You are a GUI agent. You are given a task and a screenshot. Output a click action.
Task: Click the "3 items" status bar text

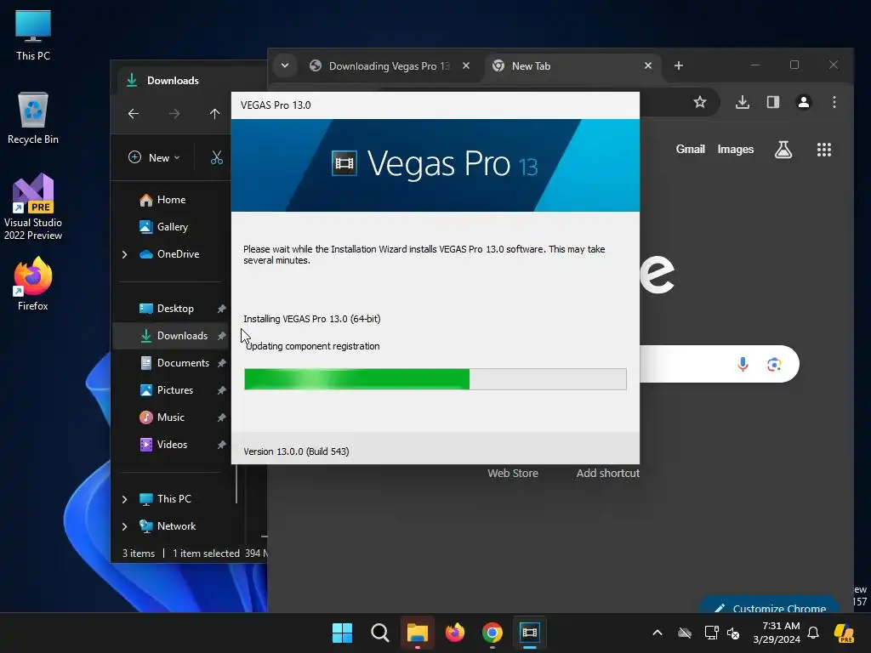coord(139,554)
